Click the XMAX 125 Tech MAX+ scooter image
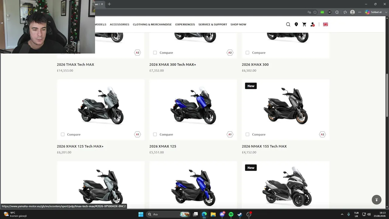The height and width of the screenshot is (219, 389). [x=101, y=106]
